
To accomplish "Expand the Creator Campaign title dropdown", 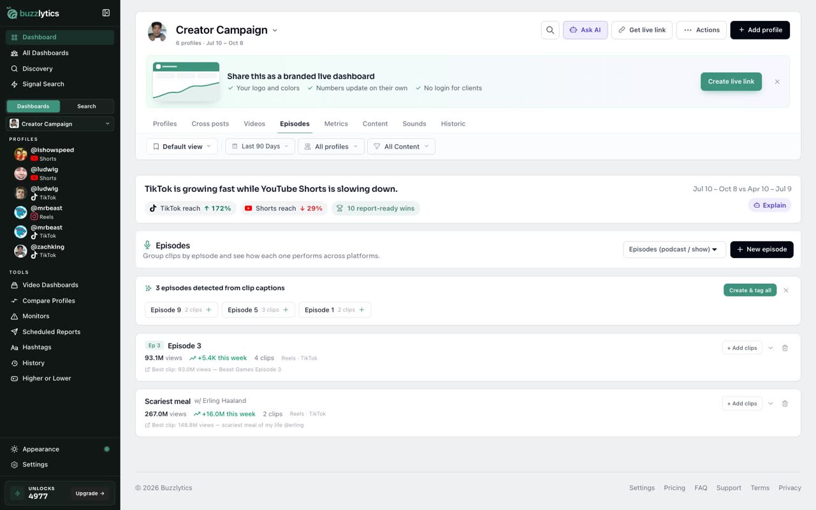I will [275, 30].
